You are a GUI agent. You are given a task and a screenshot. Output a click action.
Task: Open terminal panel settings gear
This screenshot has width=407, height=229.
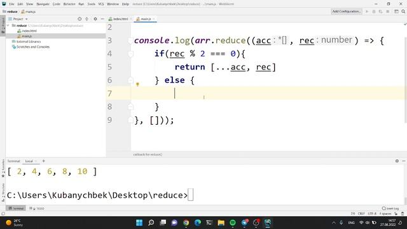click(397, 161)
